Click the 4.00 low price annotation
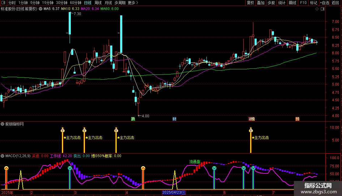 (146, 116)
